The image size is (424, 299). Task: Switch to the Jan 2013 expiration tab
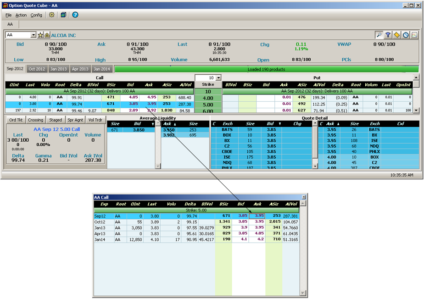click(x=59, y=69)
